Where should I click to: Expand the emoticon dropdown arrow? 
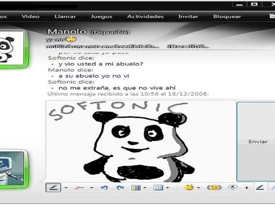coord(198,188)
